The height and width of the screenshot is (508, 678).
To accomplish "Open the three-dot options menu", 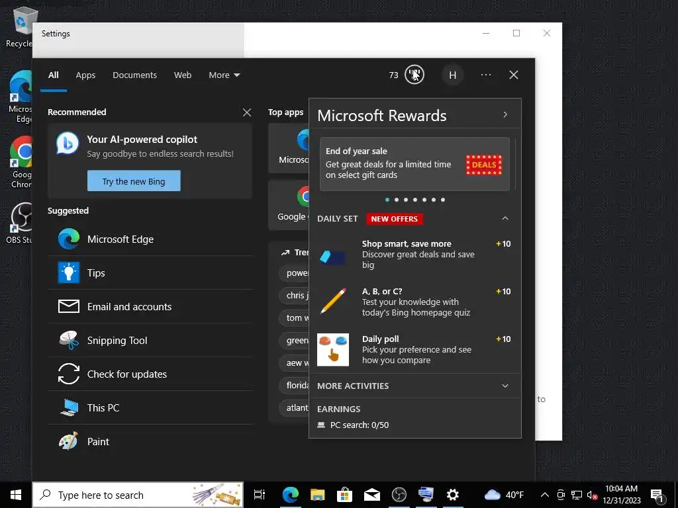I will 485,75.
